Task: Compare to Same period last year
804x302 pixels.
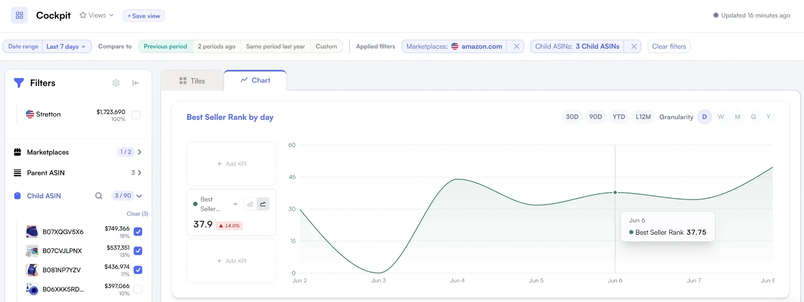Action: click(x=276, y=46)
